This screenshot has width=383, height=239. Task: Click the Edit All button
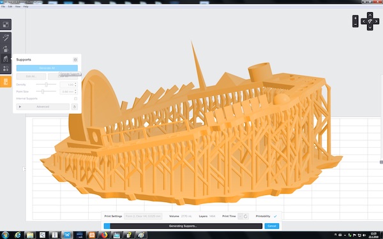tap(31, 76)
